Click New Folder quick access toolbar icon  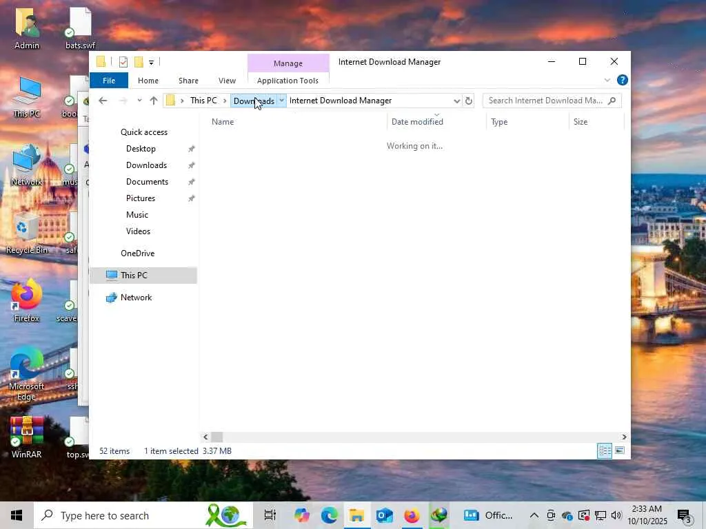click(139, 62)
